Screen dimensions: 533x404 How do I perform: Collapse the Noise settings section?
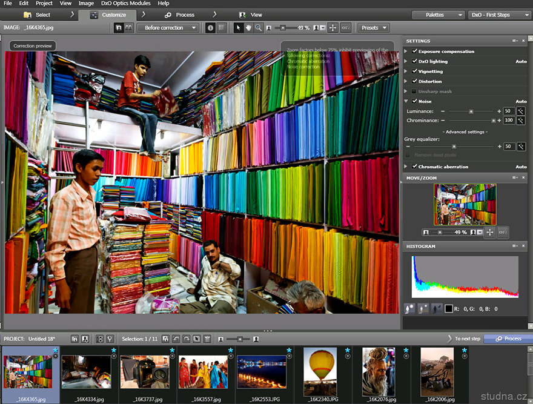click(406, 101)
